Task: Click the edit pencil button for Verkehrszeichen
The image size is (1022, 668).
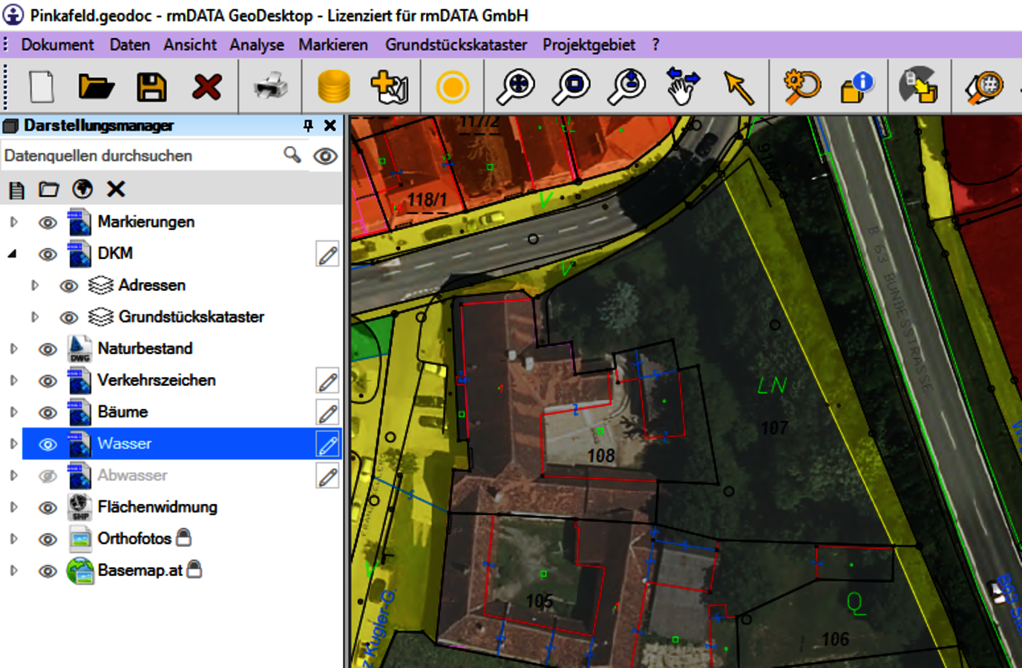Action: click(x=327, y=381)
